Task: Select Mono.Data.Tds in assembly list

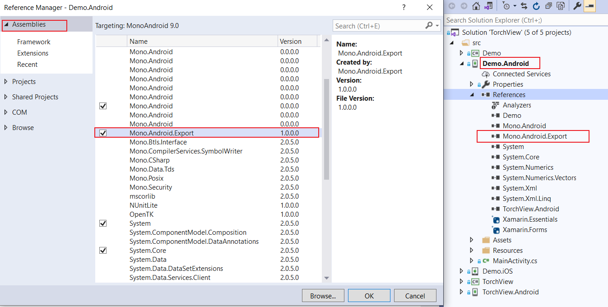Action: [207, 169]
